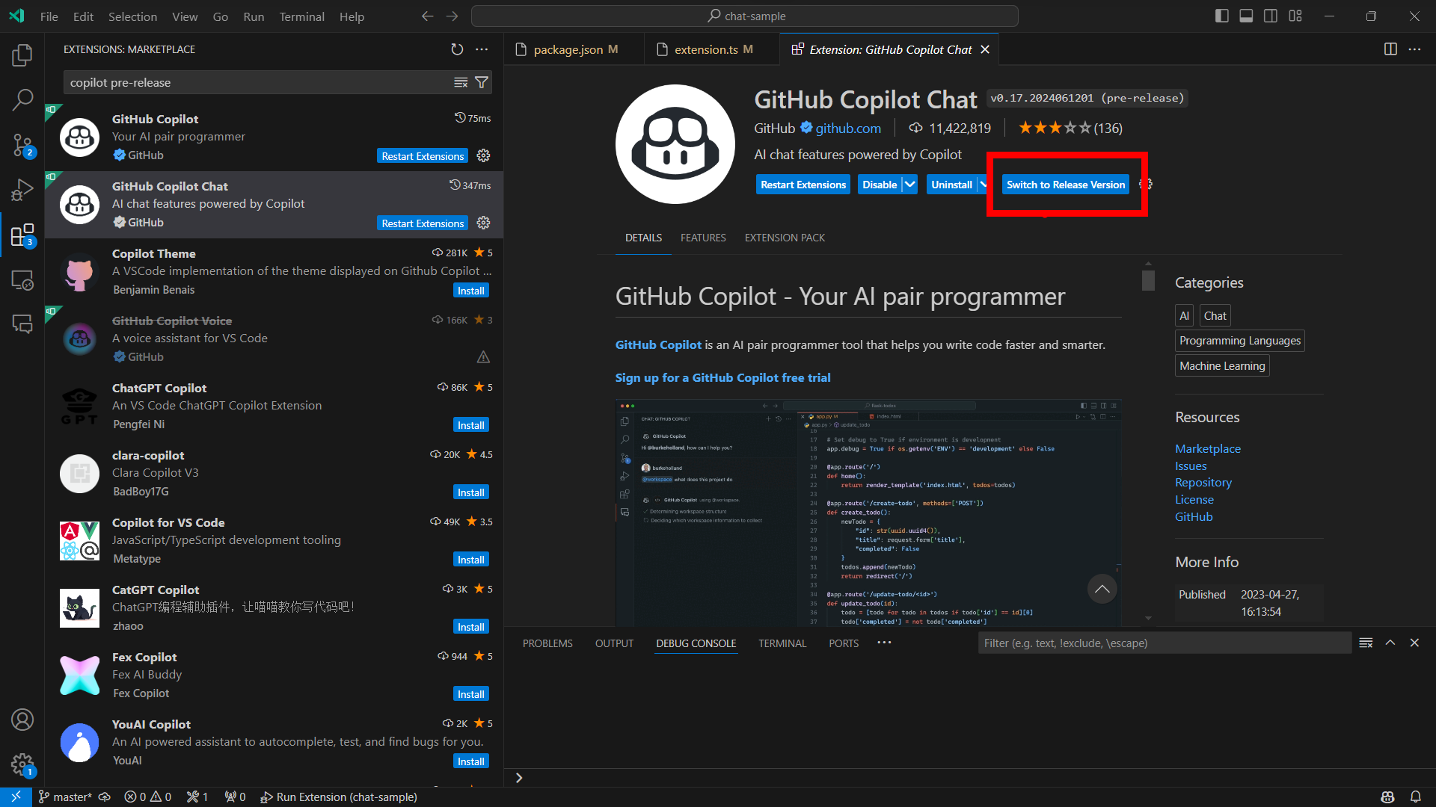Open Remote Explorer in activity bar
The height and width of the screenshot is (807, 1436).
coord(22,280)
